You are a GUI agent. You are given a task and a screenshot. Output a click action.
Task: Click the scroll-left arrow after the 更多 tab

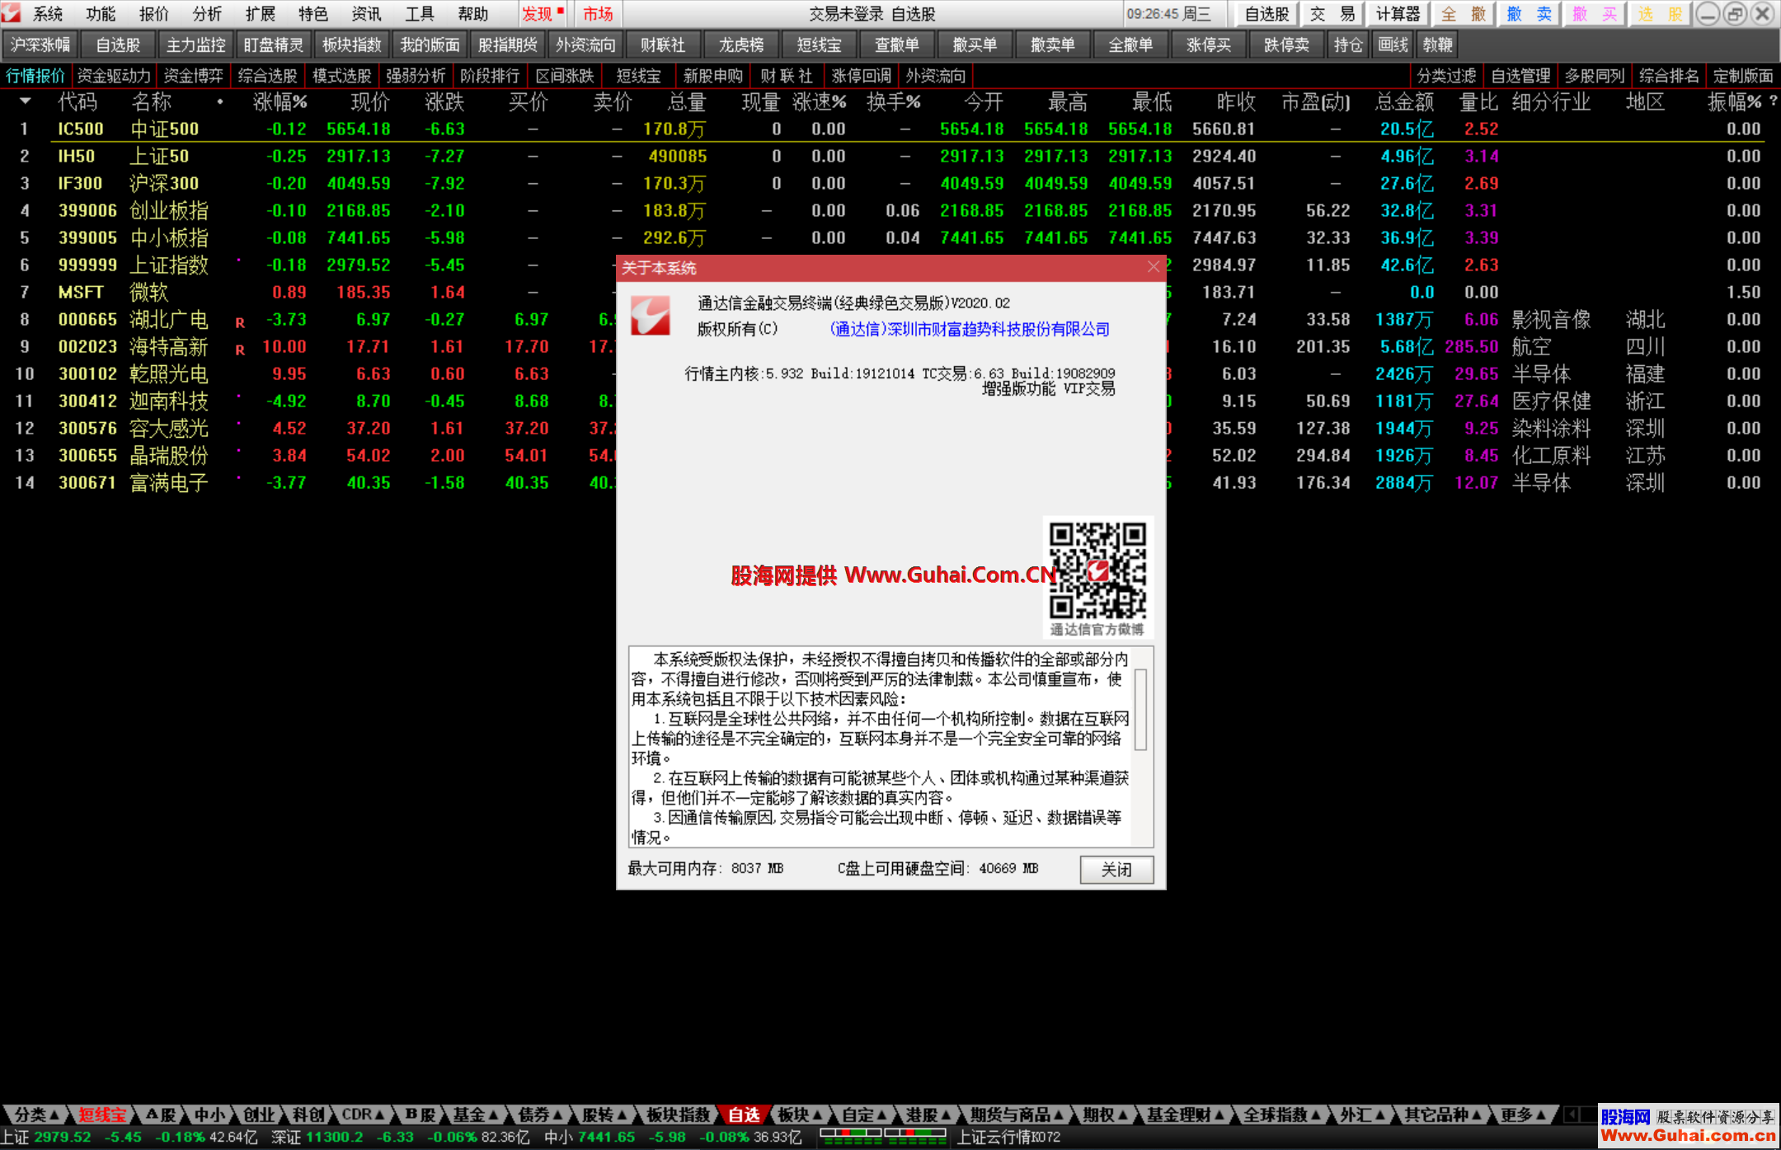click(1572, 1115)
